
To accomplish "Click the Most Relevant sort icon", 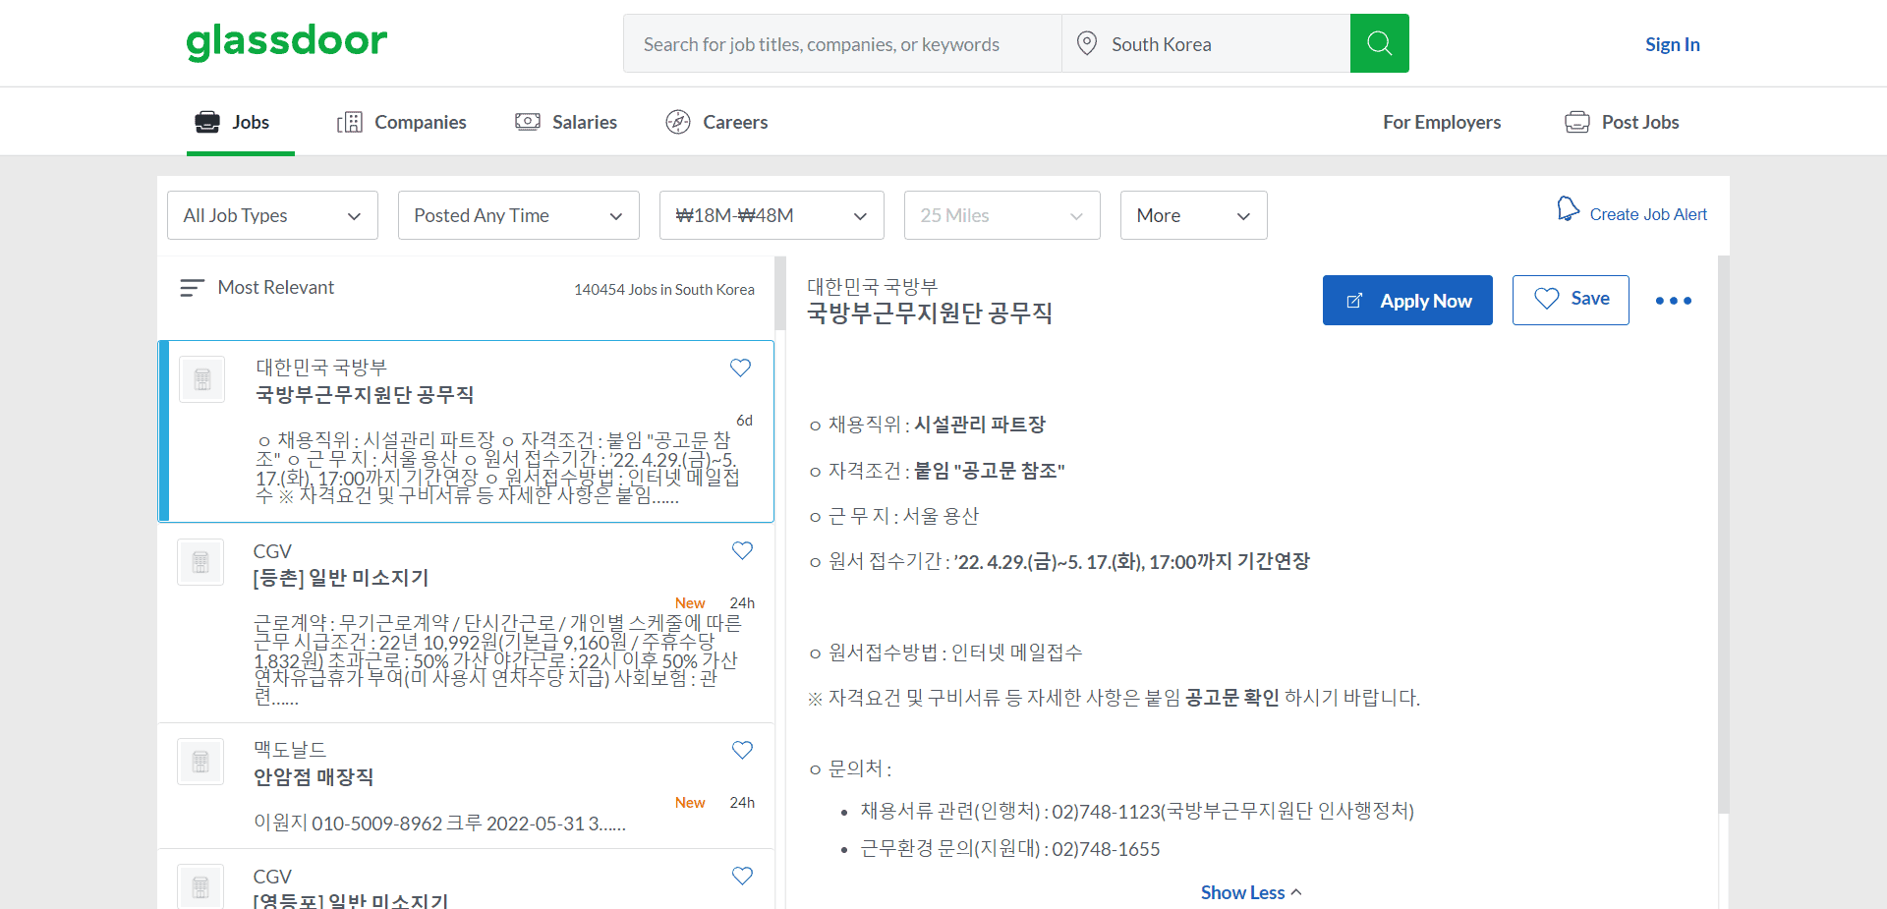I will (x=191, y=287).
